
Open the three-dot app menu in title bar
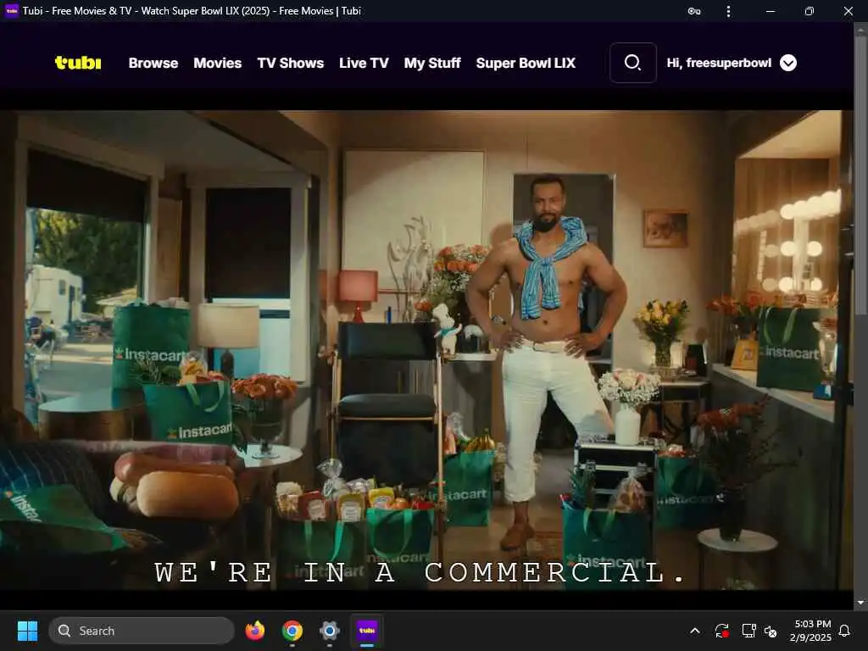[x=728, y=11]
